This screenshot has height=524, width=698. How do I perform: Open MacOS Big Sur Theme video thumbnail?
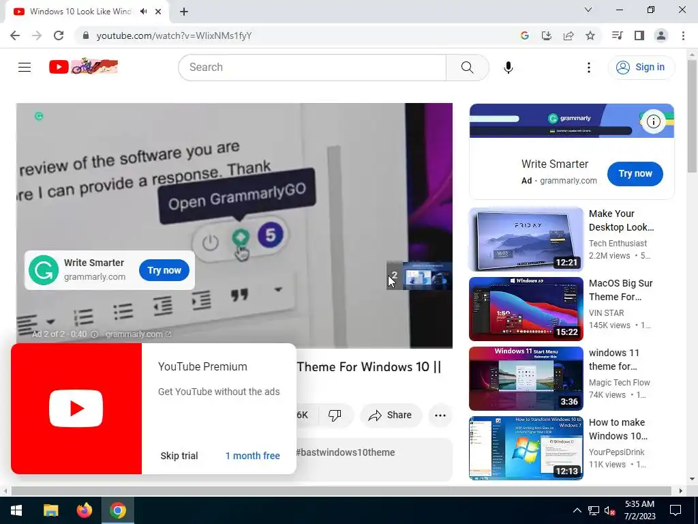pos(526,309)
